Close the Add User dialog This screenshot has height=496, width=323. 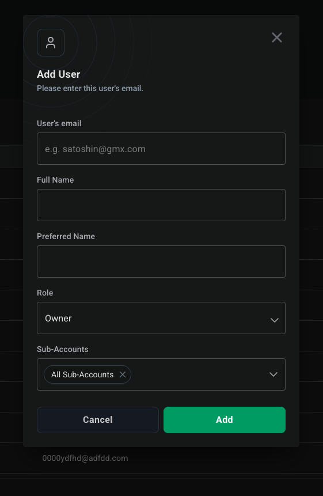276,37
